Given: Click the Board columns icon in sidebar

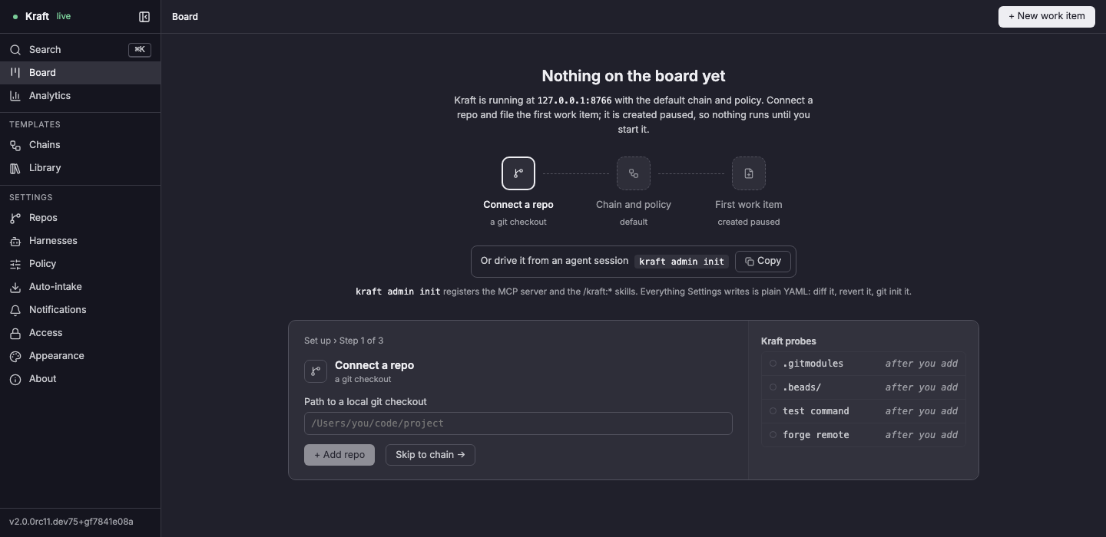Looking at the screenshot, I should (x=15, y=73).
